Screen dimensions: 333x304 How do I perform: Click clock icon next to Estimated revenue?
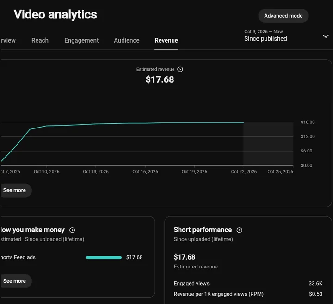coord(180,69)
